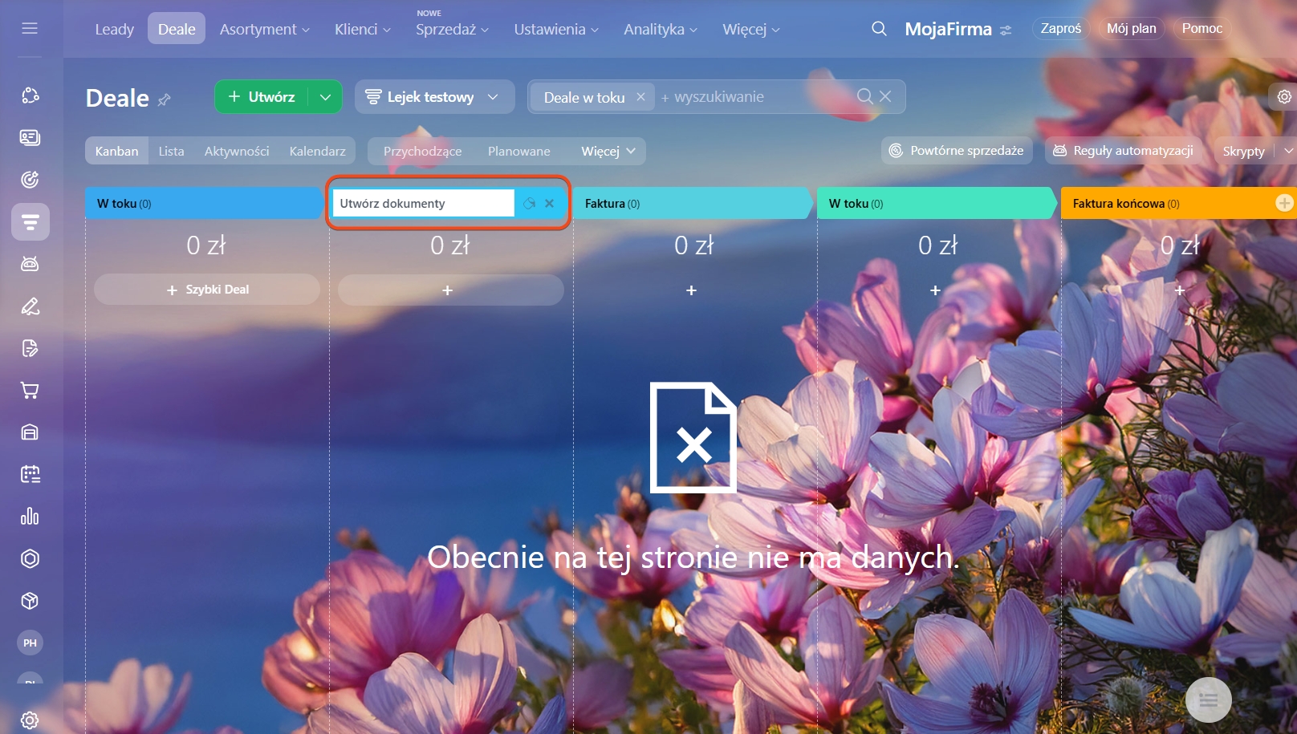Viewport: 1297px width, 734px height.
Task: Click the 'Szybki Deal' button
Action: (x=207, y=290)
